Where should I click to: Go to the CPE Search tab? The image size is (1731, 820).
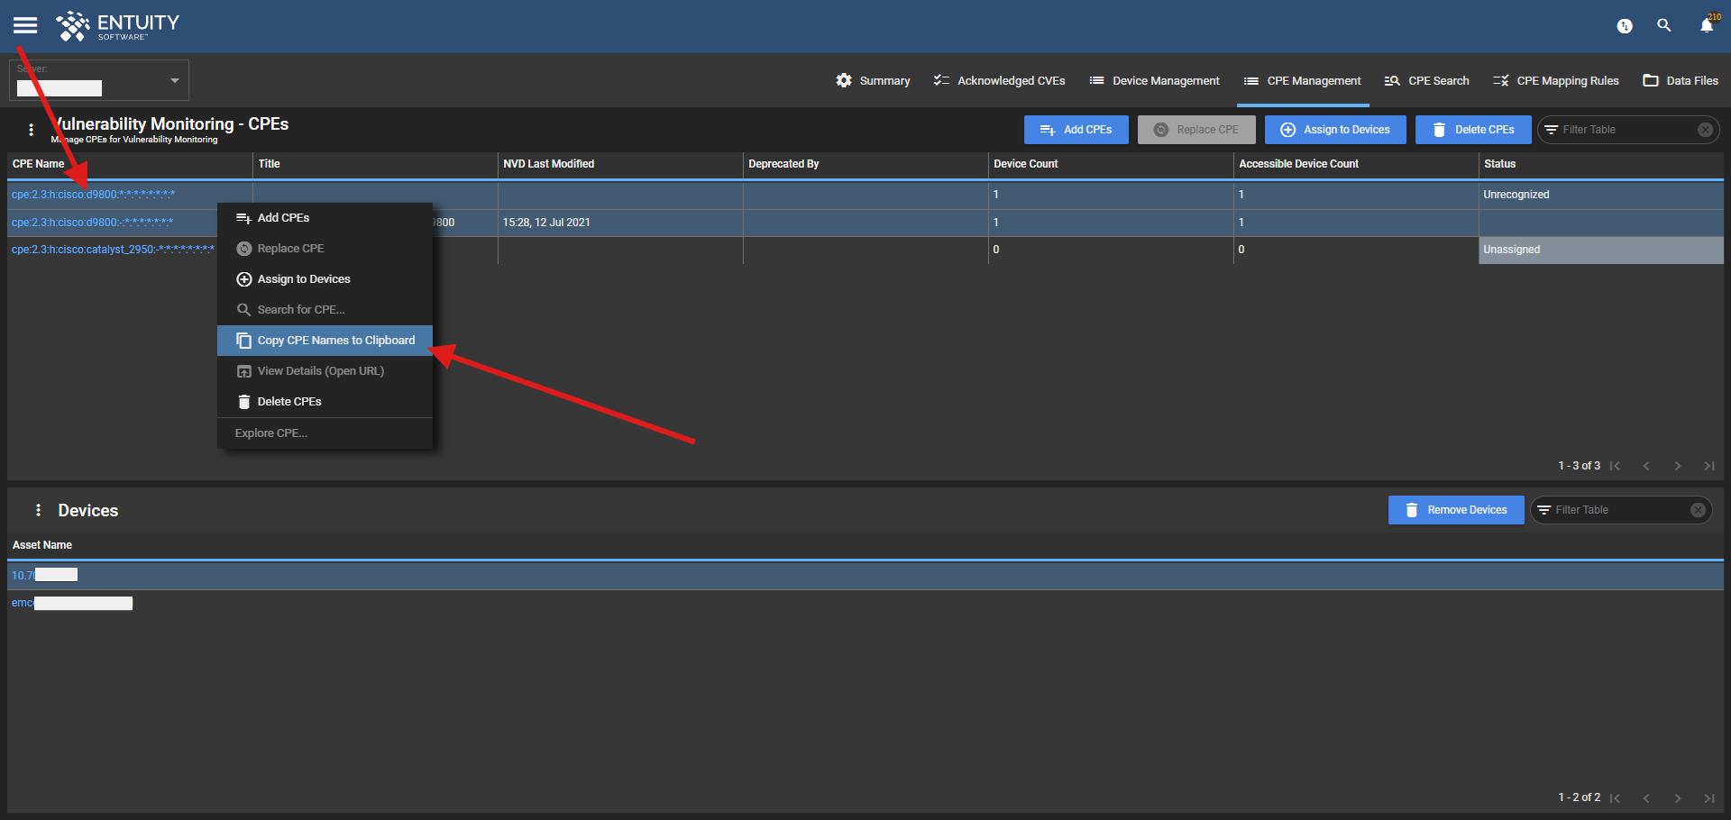[x=1426, y=80]
